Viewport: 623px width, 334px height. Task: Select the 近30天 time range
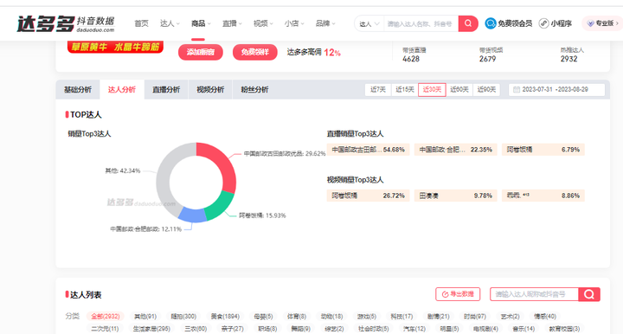[432, 89]
